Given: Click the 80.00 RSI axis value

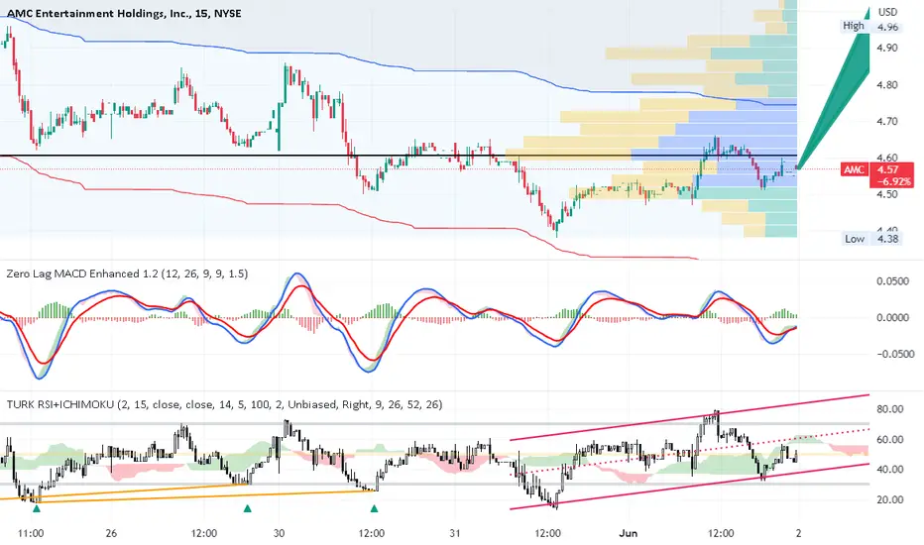Looking at the screenshot, I should coord(890,409).
